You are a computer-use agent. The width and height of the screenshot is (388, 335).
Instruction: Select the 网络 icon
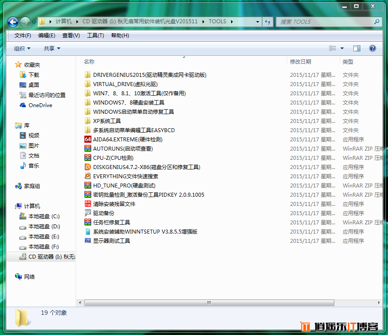(x=18, y=277)
